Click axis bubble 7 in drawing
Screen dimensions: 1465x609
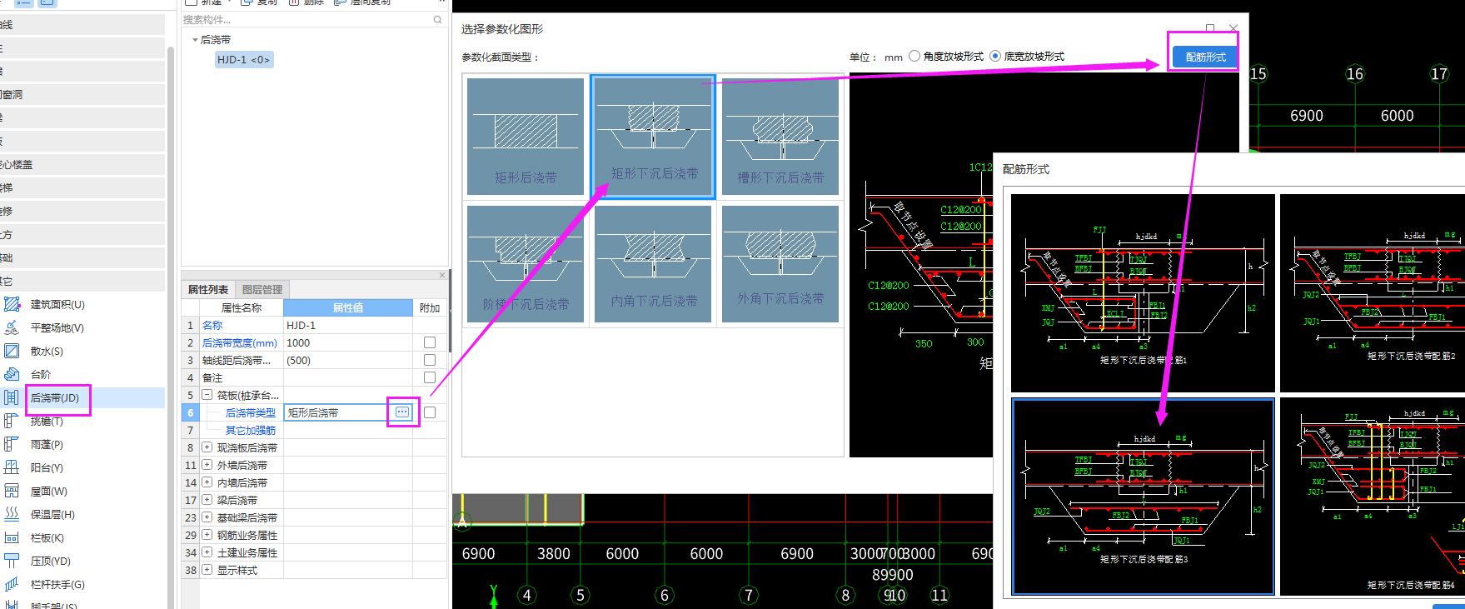(749, 595)
